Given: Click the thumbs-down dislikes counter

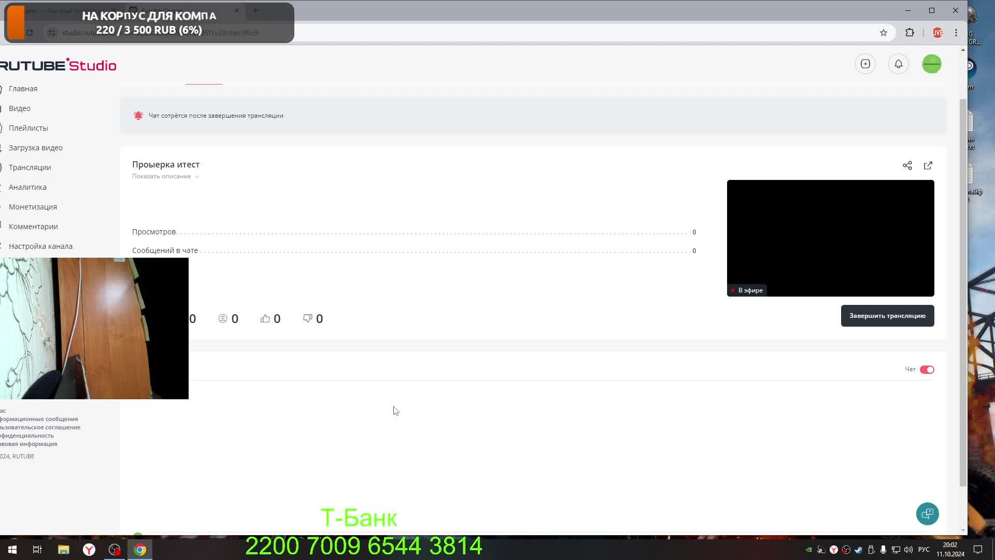Looking at the screenshot, I should coord(313,318).
